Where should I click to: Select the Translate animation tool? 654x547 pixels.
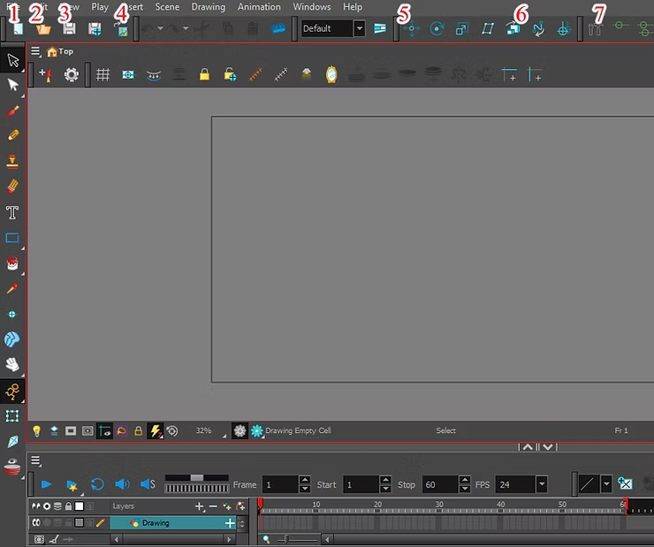pyautogui.click(x=412, y=28)
